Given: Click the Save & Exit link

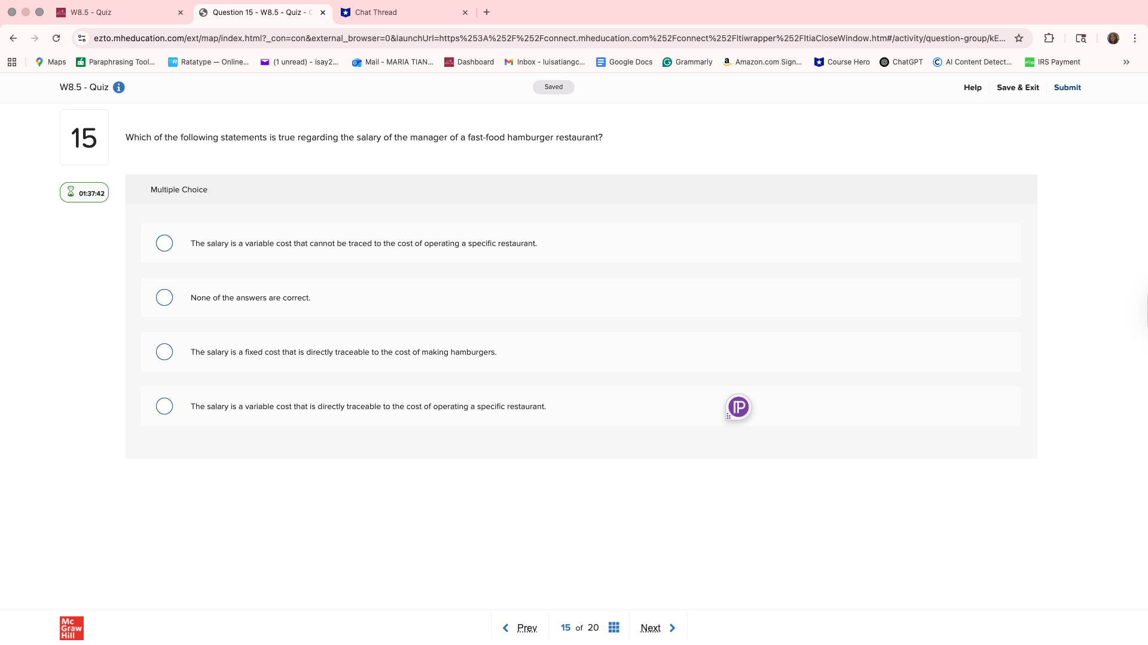Looking at the screenshot, I should click(1017, 87).
